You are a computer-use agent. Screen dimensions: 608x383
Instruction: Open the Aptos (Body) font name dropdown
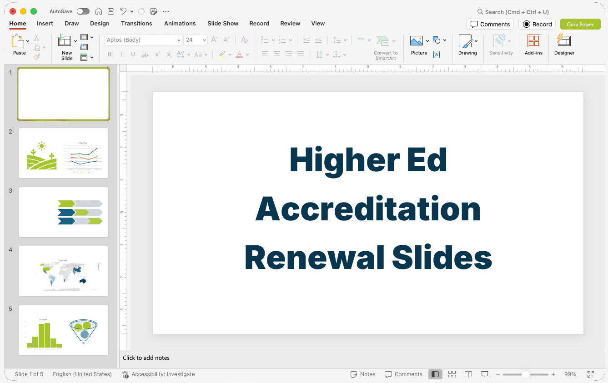(179, 40)
